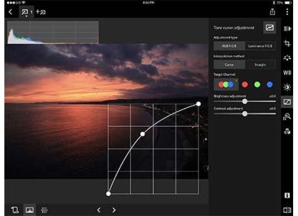Open the three-dot overflow menu
Viewport: 298px width, 216px height.
pos(287,12)
